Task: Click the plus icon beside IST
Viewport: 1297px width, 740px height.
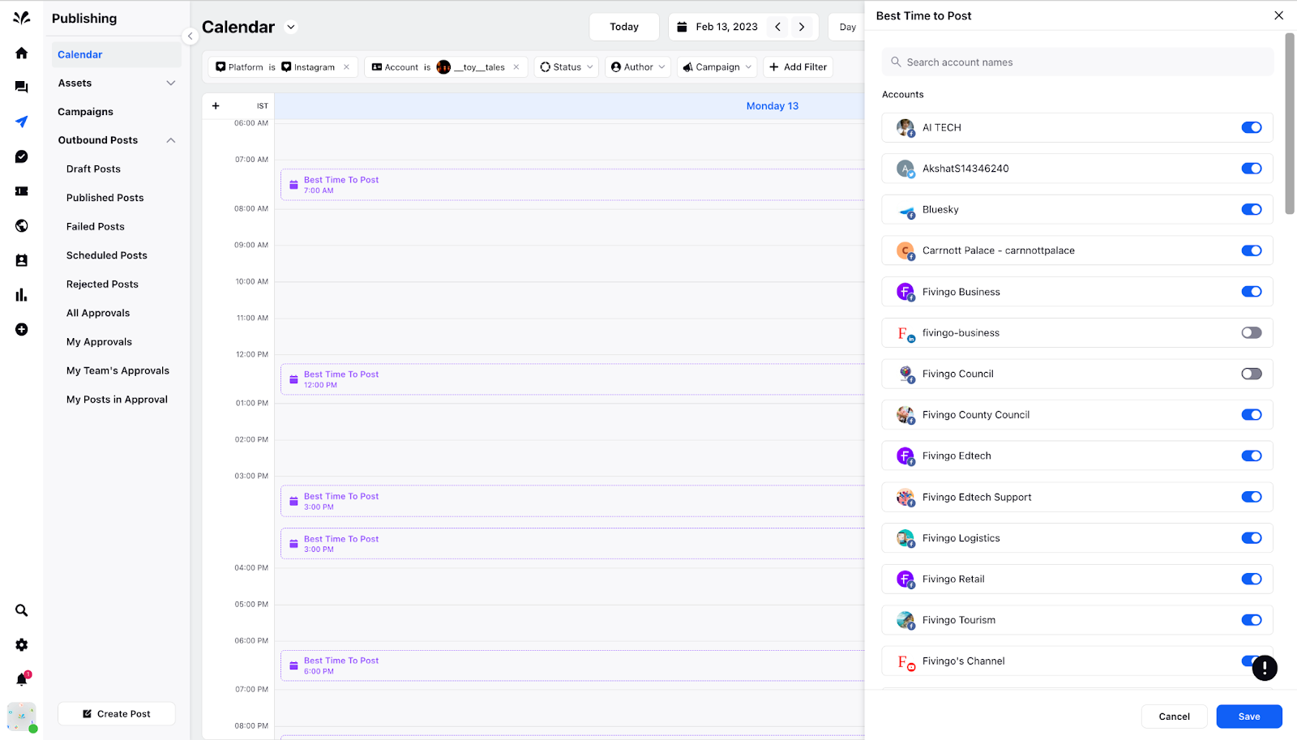Action: coord(216,106)
